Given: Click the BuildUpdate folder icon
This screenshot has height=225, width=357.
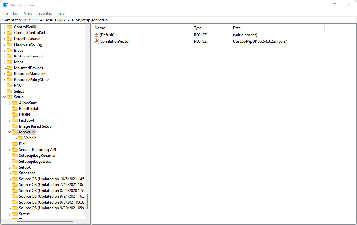Looking at the screenshot, I should [15, 108].
